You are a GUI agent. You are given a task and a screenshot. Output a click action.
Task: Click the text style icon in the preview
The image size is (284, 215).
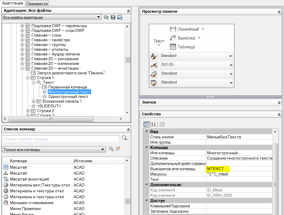point(154,56)
